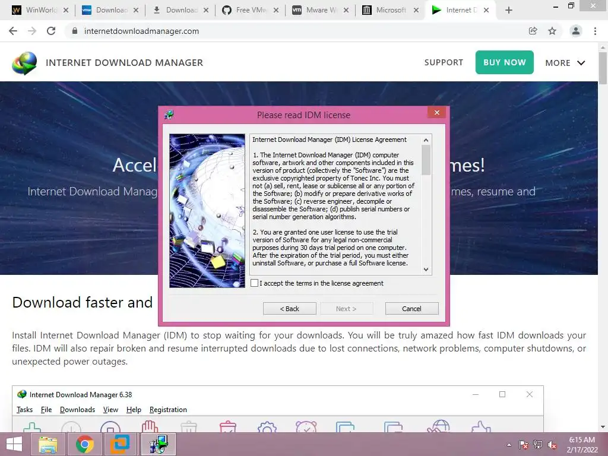Bookmark this page with star

point(552,31)
